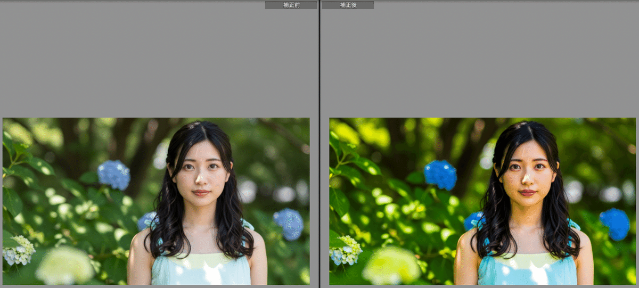Pick the blurred pale foreground flower in before photo

click(x=65, y=265)
